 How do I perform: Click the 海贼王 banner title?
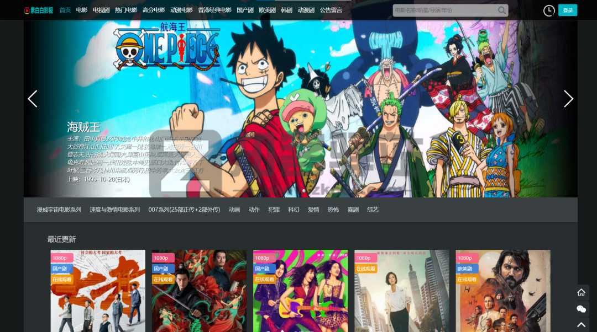(x=83, y=126)
